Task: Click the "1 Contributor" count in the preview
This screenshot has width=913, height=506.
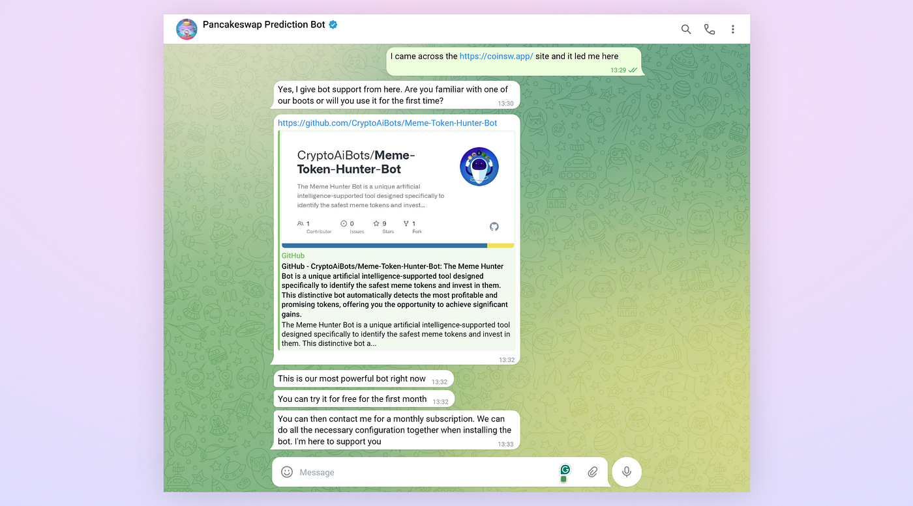Action: (314, 227)
